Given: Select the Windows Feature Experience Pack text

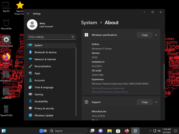Looking at the screenshot, I should [x=120, y=84].
